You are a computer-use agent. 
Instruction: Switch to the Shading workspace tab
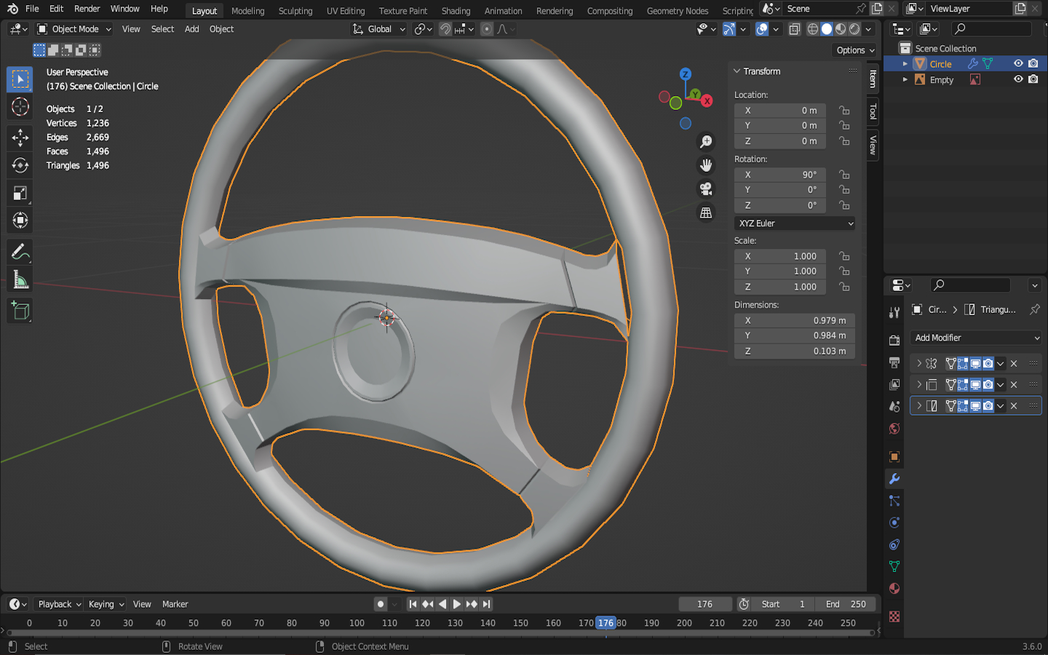[x=456, y=11]
